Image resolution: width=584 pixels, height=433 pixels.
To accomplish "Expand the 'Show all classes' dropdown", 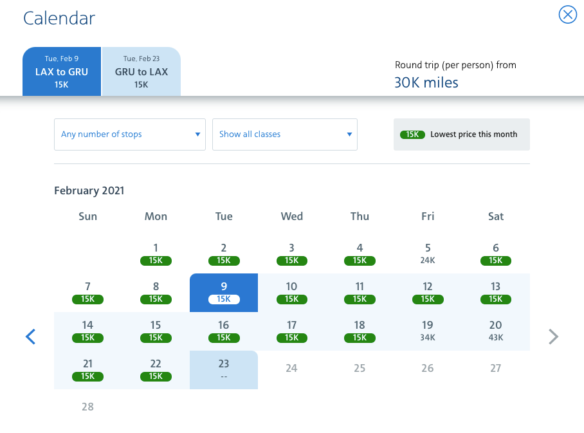I will [284, 134].
